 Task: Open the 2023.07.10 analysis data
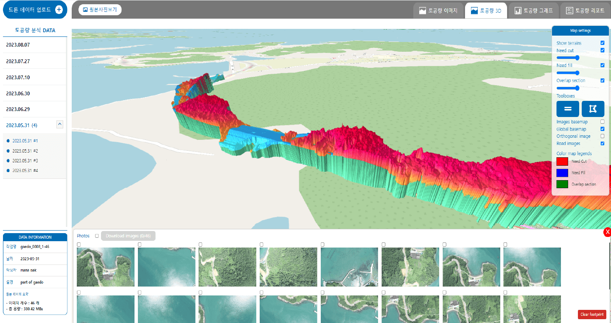18,78
